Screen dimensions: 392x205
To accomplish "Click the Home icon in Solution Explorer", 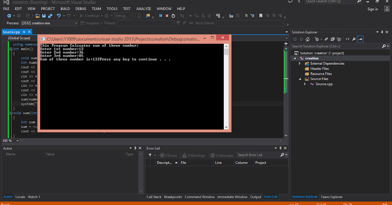I will click(x=307, y=39).
